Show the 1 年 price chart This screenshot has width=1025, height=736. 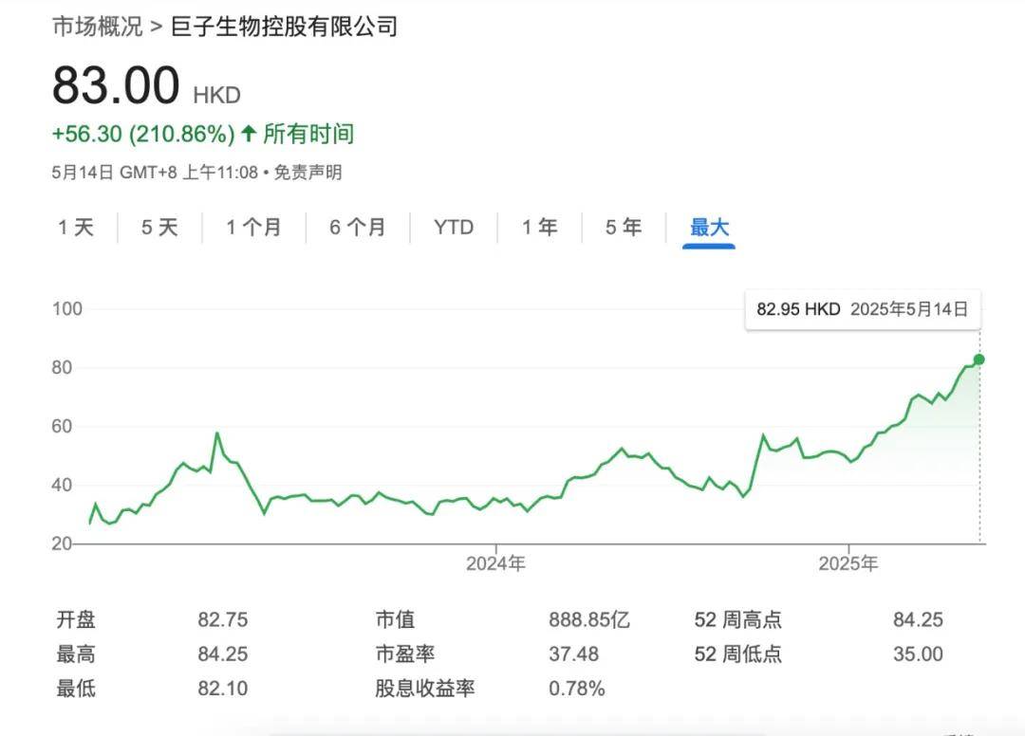(x=540, y=228)
